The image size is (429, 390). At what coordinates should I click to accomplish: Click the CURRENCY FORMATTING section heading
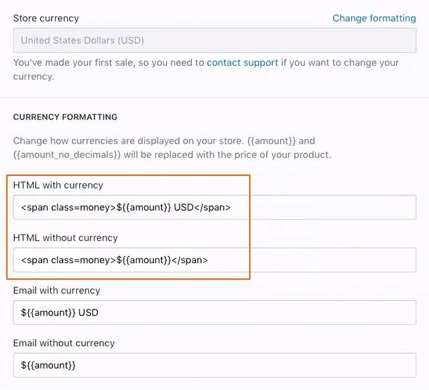(65, 117)
